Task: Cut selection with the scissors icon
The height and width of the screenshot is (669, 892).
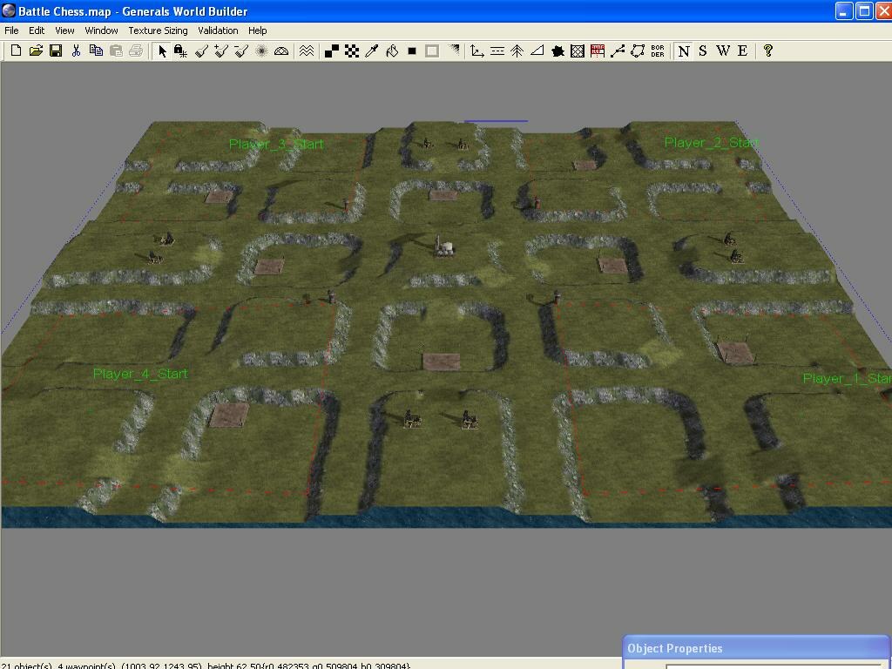Action: tap(77, 51)
